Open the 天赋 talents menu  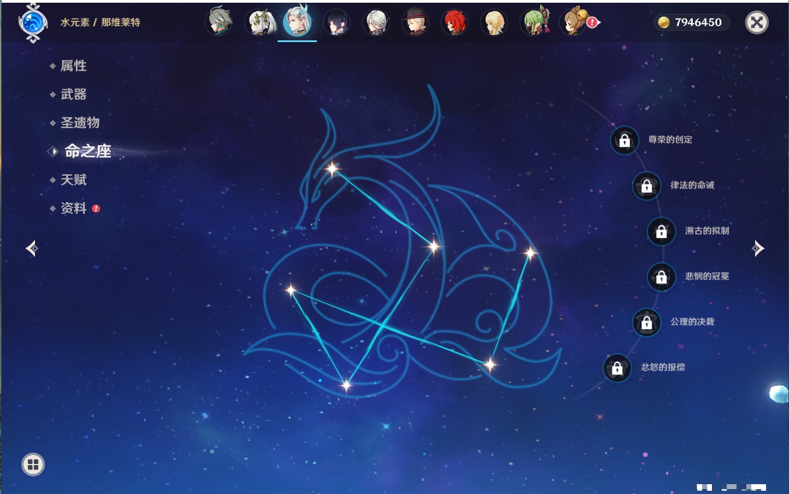point(73,180)
